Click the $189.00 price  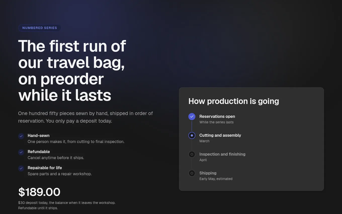39,192
